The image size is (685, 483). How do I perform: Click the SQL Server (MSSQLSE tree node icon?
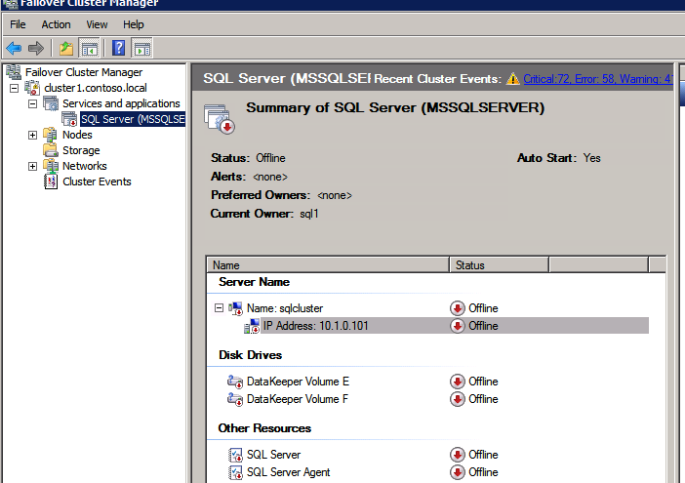(x=69, y=119)
